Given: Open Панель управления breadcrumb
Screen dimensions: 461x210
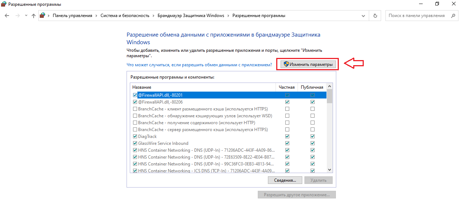Looking at the screenshot, I should (x=72, y=16).
